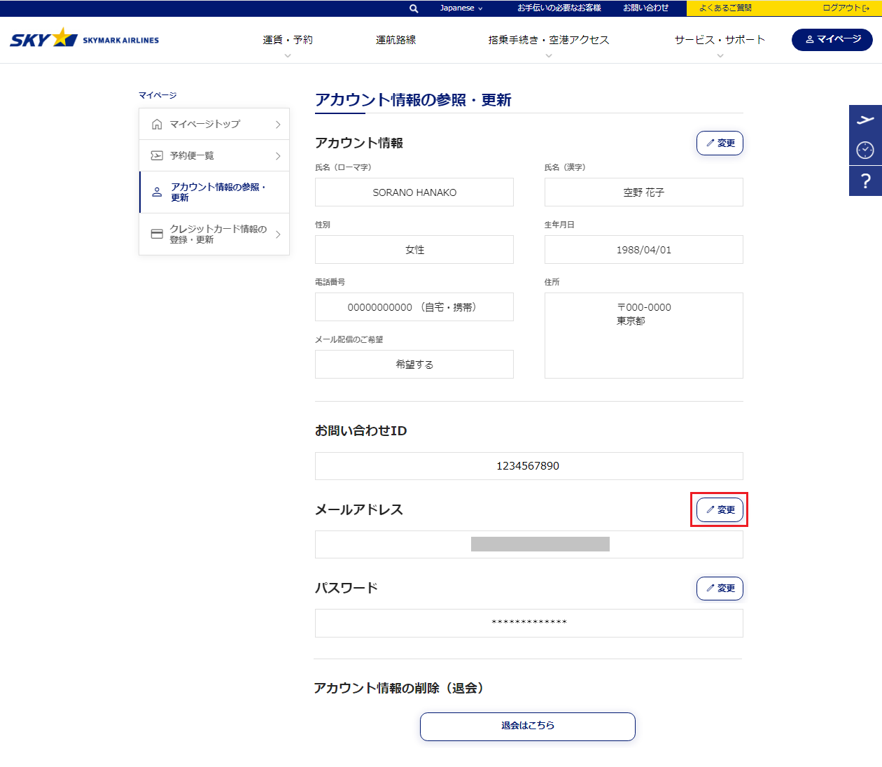Open the 運航路線 menu item
882x767 pixels.
click(x=395, y=41)
